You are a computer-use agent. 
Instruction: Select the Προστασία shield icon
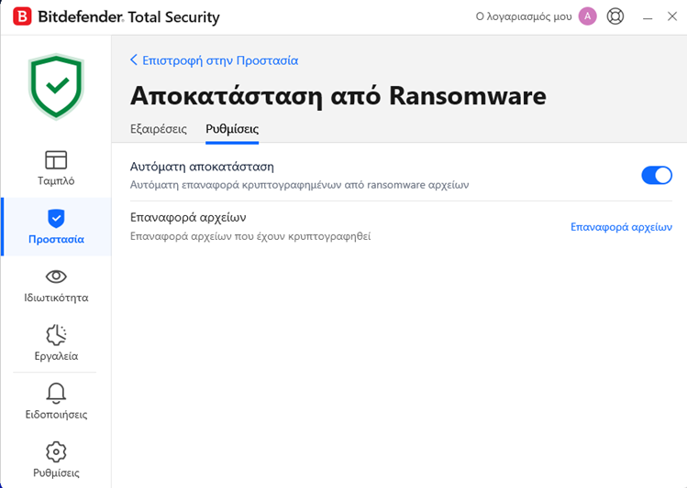56,218
